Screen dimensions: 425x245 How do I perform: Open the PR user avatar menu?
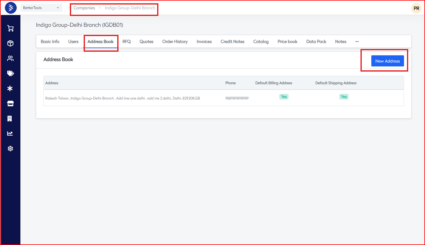point(416,8)
